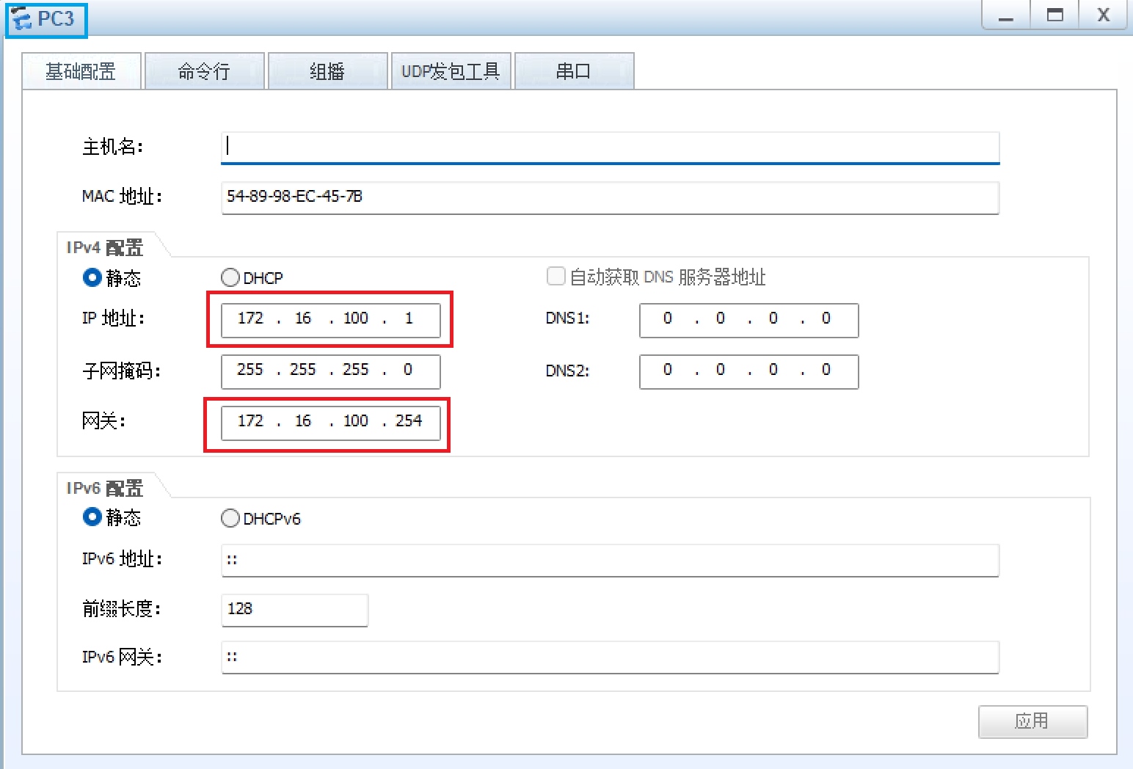Viewport: 1133px width, 769px height.
Task: Switch to the 命令行 tab
Action: [204, 71]
